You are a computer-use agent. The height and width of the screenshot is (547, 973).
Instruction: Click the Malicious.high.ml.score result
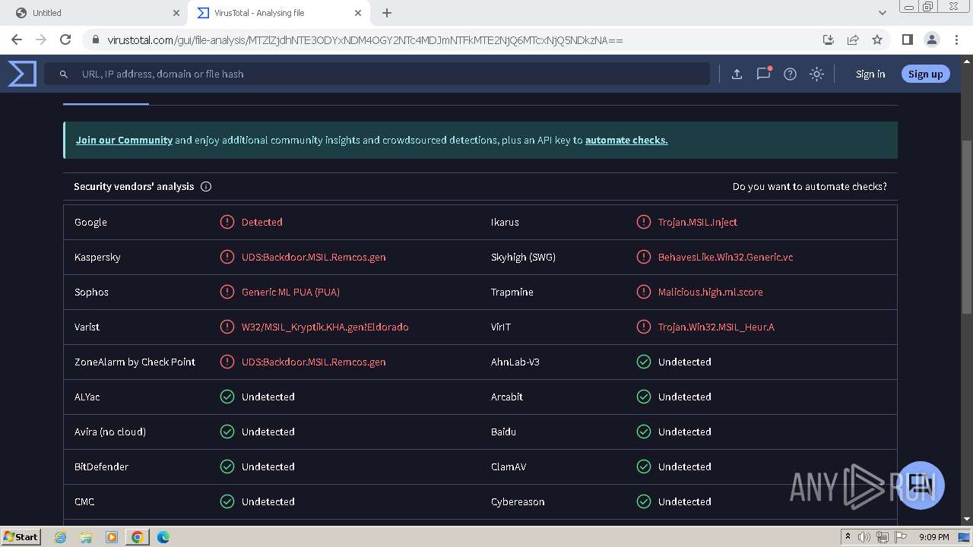click(710, 292)
